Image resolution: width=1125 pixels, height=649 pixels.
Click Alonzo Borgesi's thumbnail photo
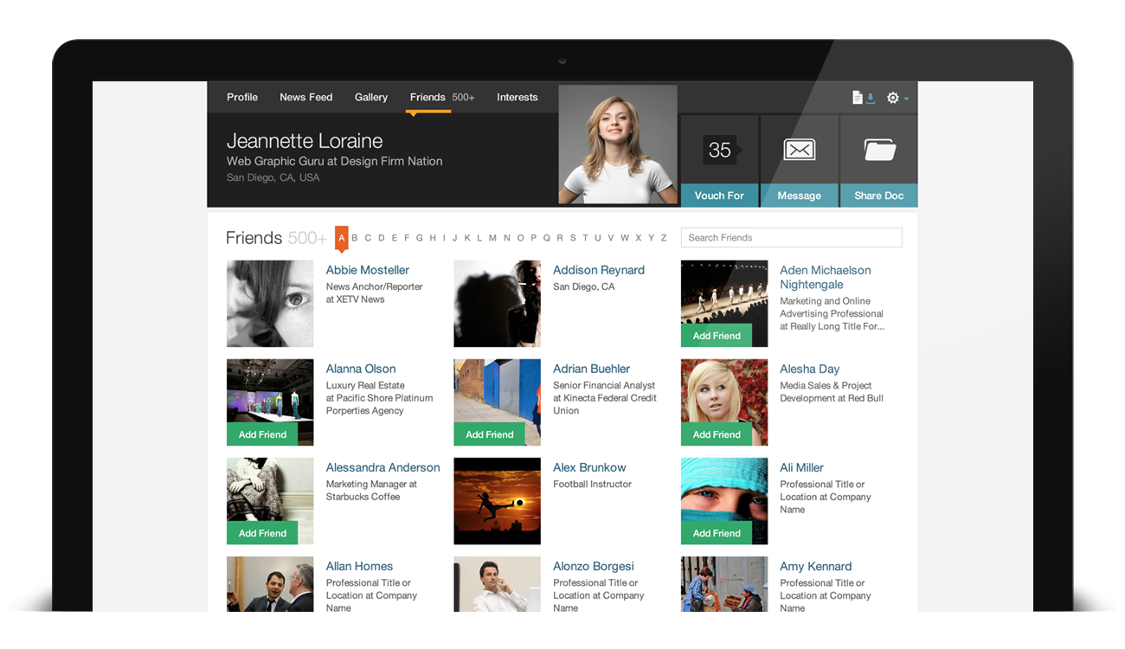pyautogui.click(x=498, y=584)
